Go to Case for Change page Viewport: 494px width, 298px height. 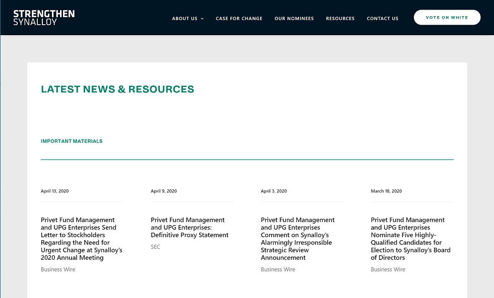(x=239, y=19)
